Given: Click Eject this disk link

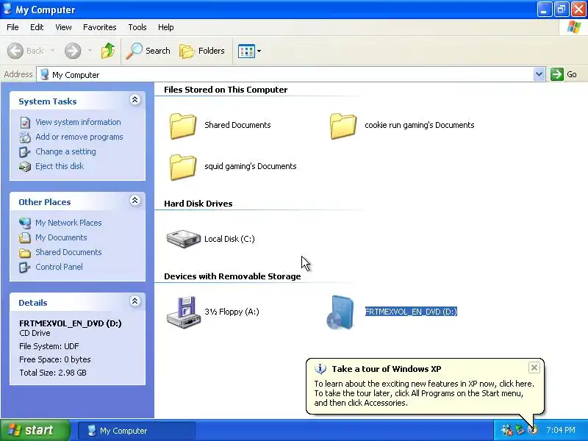Looking at the screenshot, I should point(60,166).
